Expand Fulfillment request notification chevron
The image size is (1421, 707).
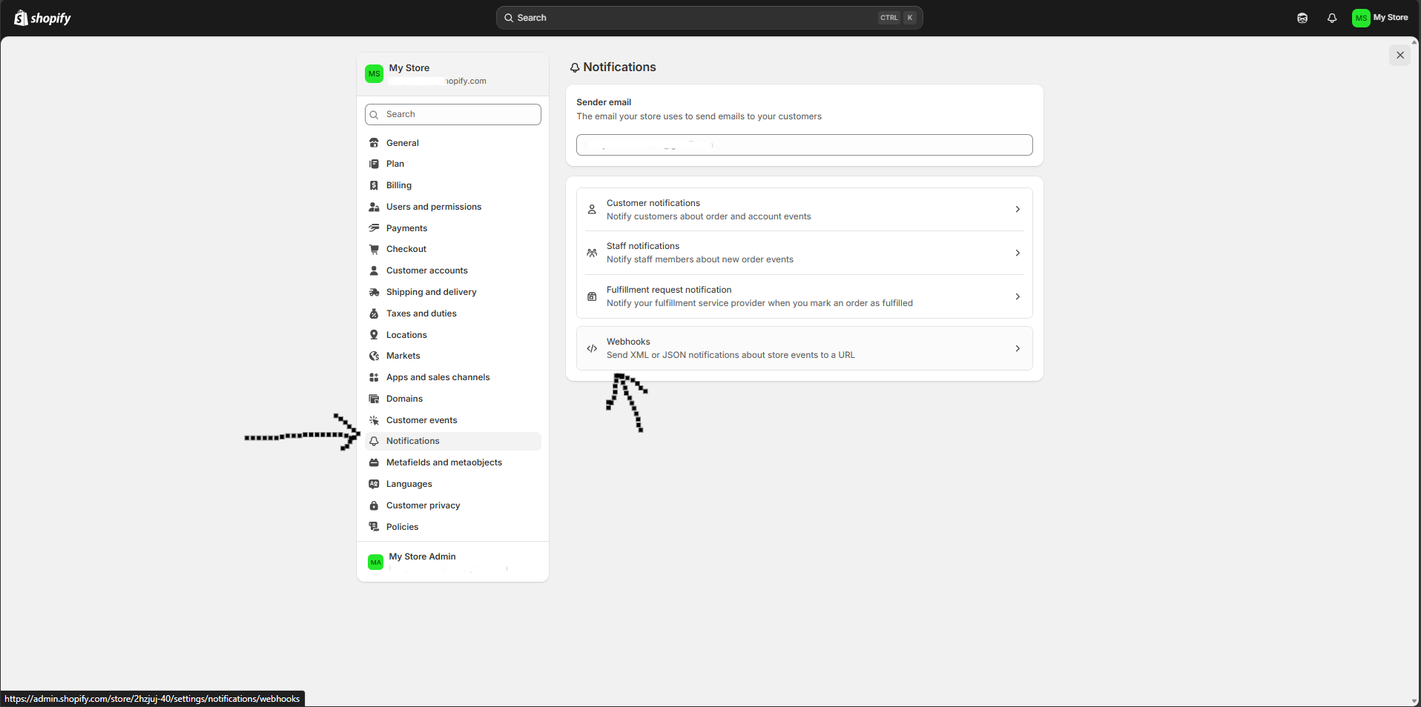(x=1018, y=296)
